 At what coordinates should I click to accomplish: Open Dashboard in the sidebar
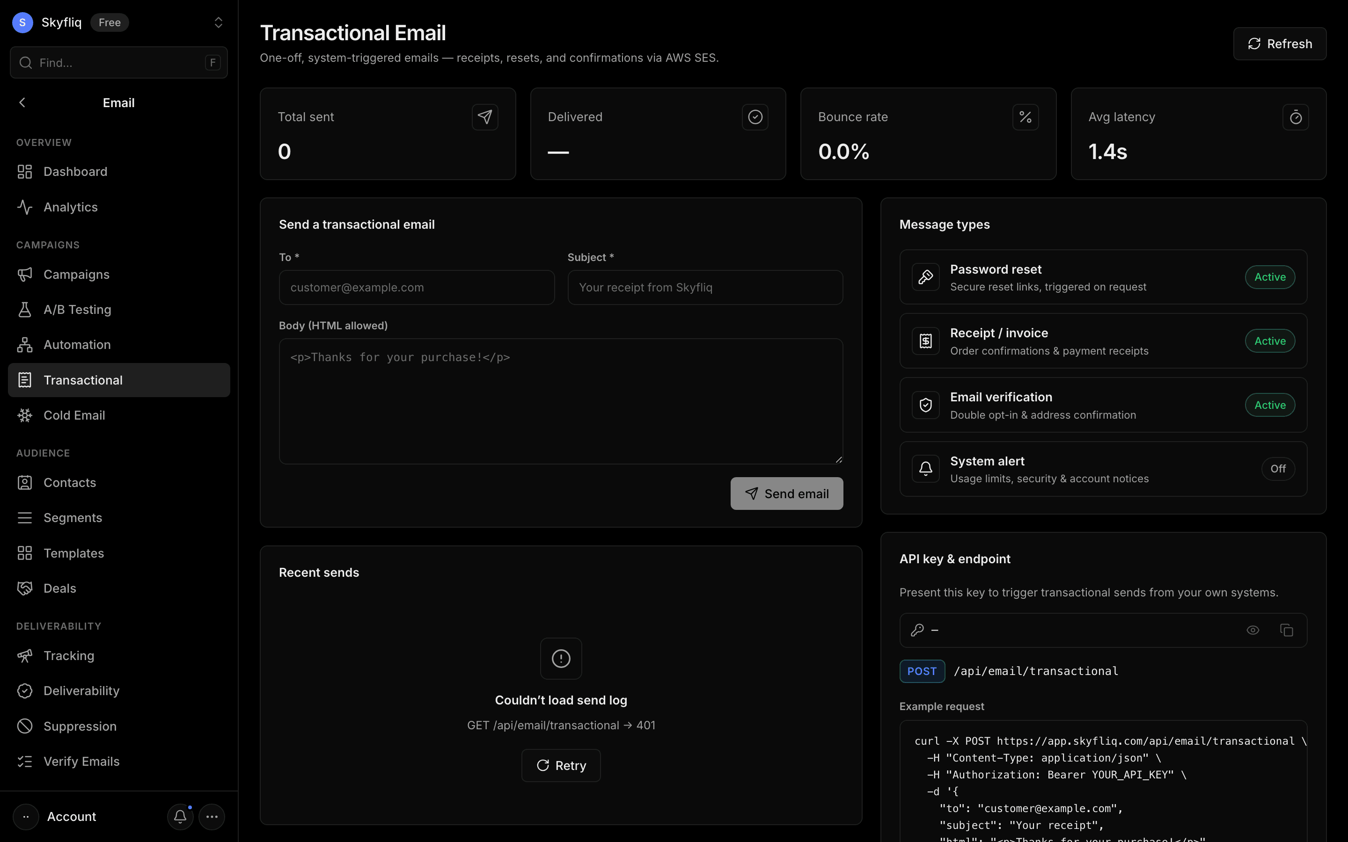point(118,172)
